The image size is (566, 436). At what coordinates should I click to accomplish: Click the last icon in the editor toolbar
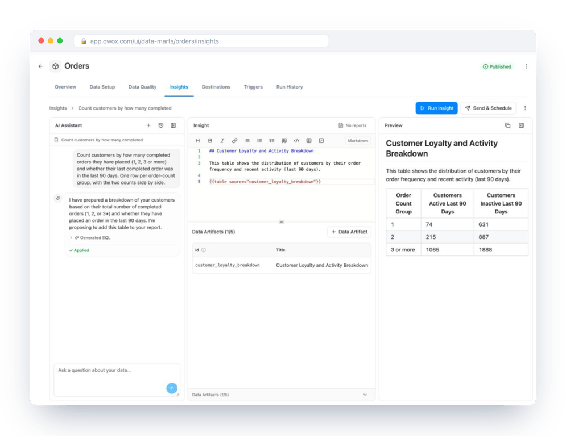coord(321,141)
